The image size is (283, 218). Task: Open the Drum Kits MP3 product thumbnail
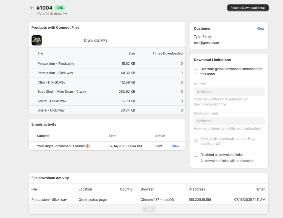point(37,40)
